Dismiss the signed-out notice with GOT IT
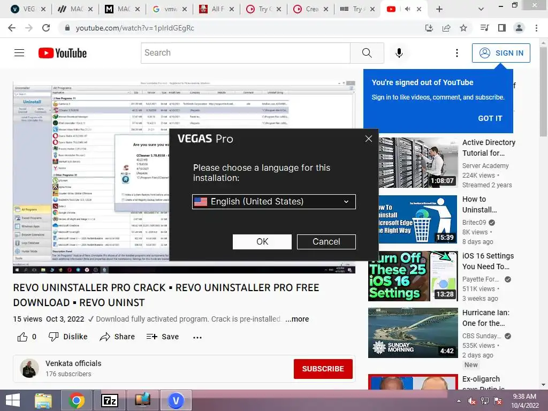Viewport: 548px width, 411px height. tap(490, 118)
